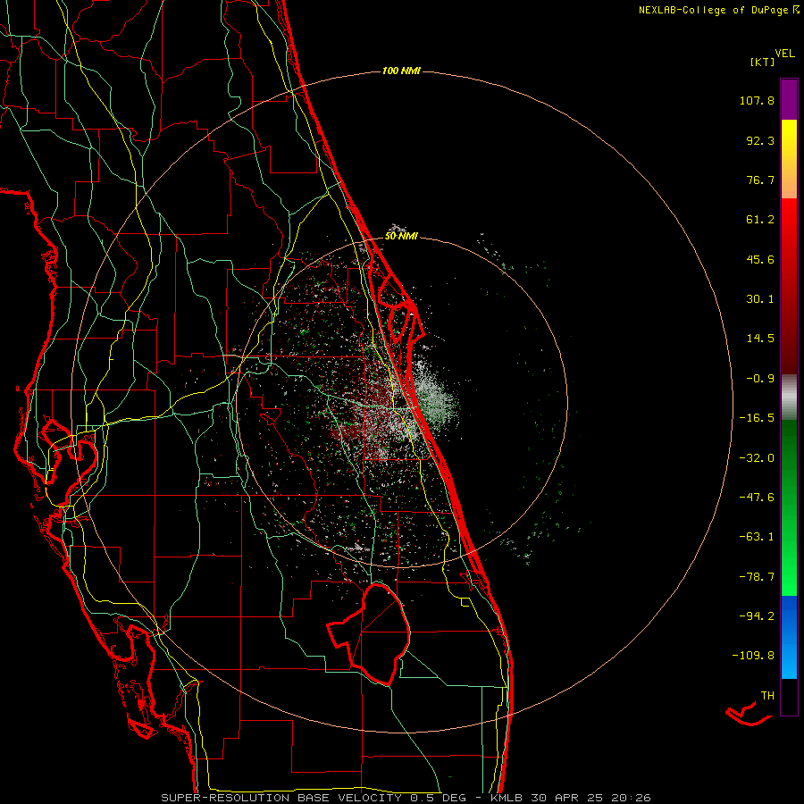Screen dimensions: 804x804
Task: Click the 14.5 velocity scale value
Action: tap(760, 339)
